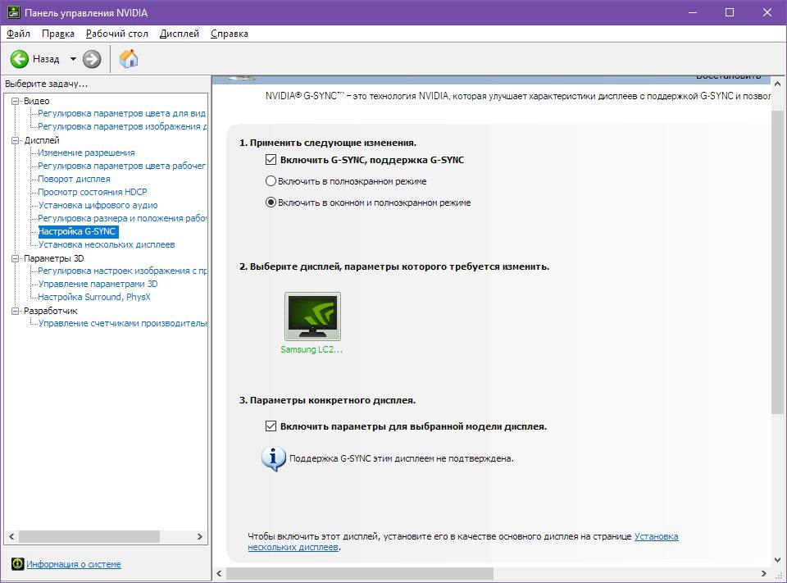The image size is (787, 583).
Task: Click right arrow of main horizontal scrollbar
Action: click(764, 573)
